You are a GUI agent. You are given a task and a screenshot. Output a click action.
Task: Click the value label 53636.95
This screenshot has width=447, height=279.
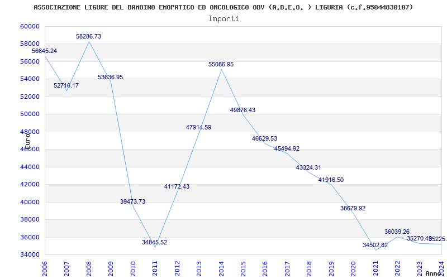point(110,77)
